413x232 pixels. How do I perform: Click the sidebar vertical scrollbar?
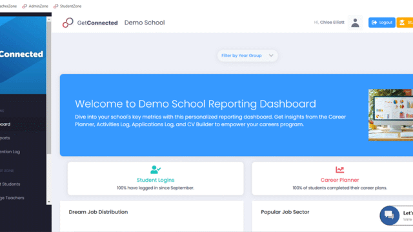(49, 88)
